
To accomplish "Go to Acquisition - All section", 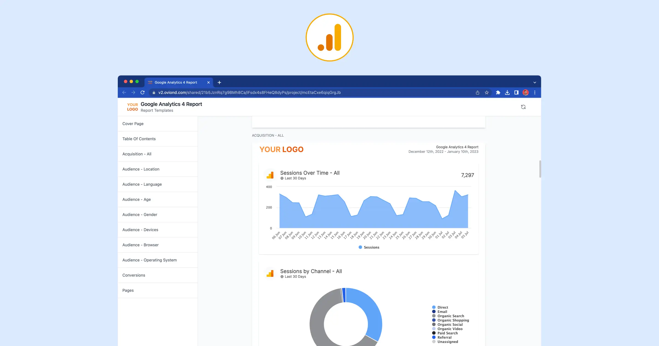I will click(x=158, y=154).
